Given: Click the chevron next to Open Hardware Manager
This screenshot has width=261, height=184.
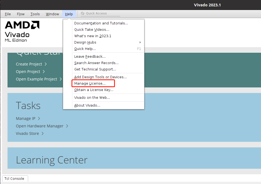Looking at the screenshot, I should click(x=67, y=126).
